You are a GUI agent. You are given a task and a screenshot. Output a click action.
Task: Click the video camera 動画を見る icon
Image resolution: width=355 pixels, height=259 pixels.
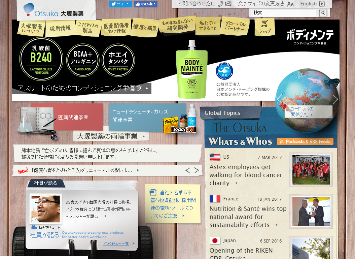point(34,227)
